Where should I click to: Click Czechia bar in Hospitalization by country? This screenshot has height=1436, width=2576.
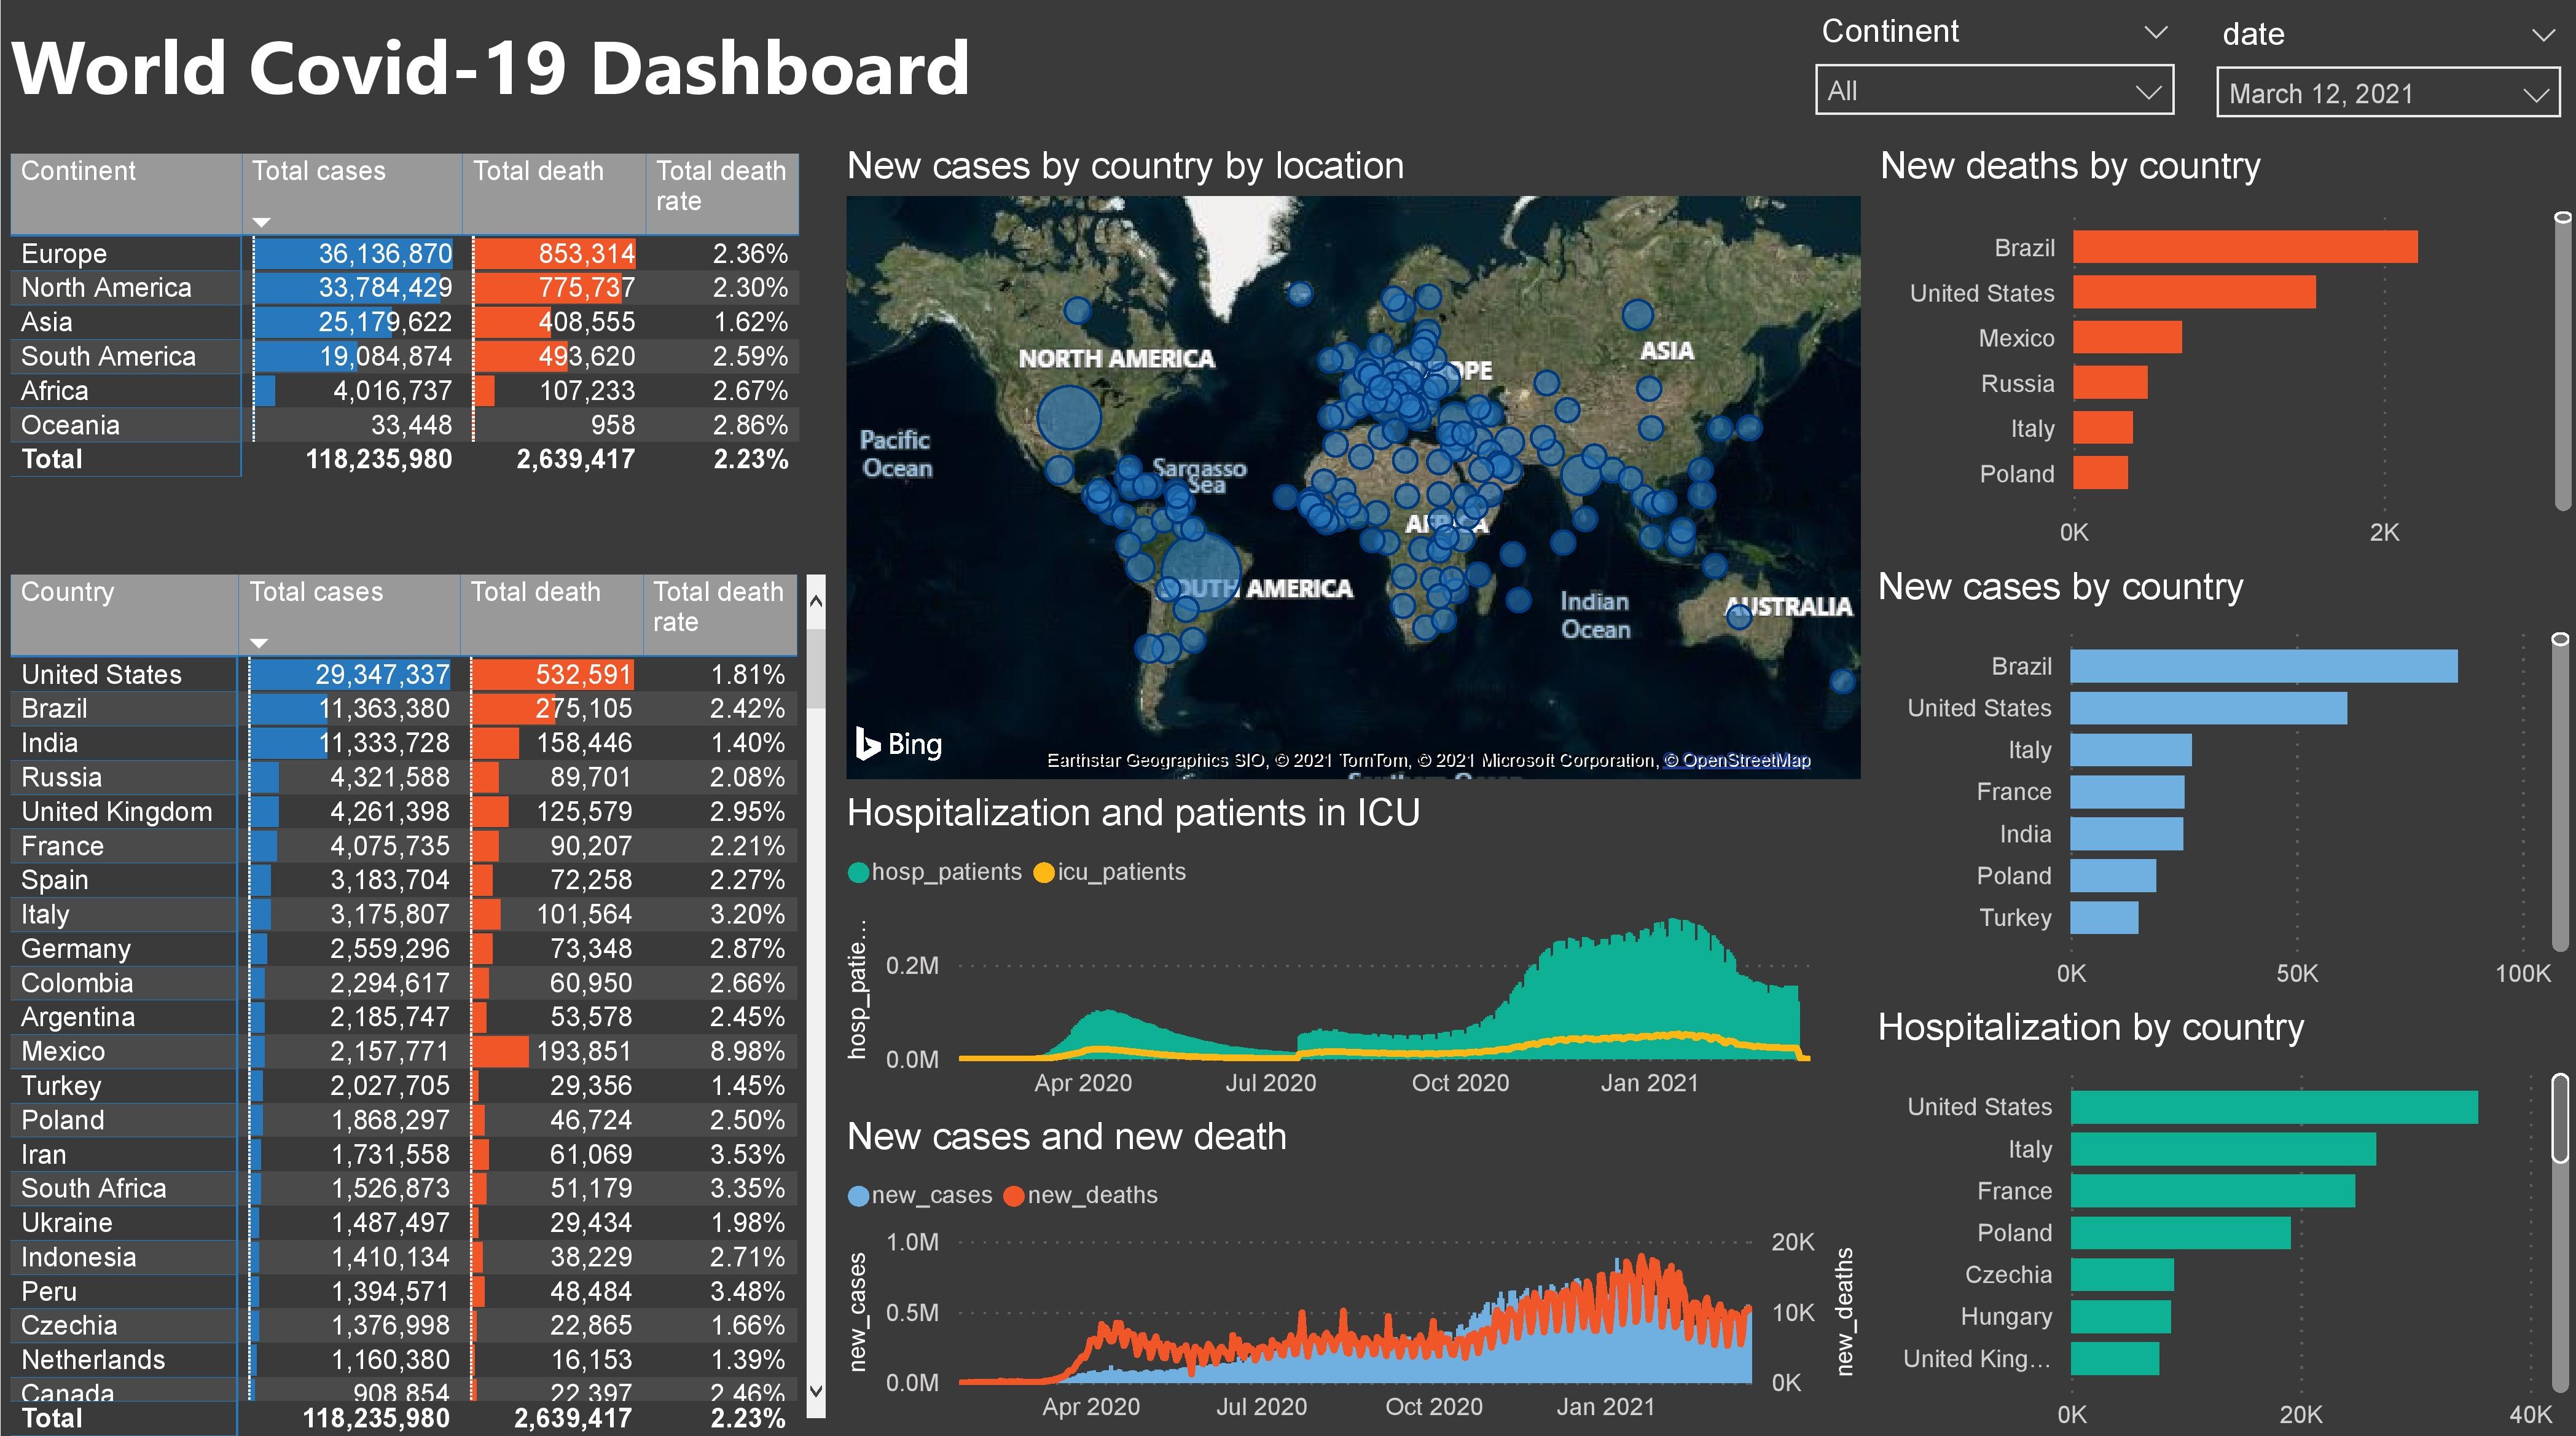click(2122, 1275)
